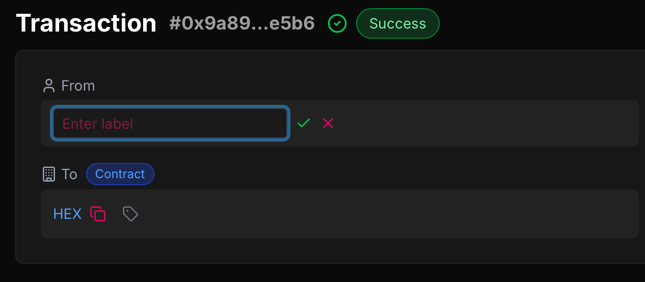Click the building icon beside To
This screenshot has height=282, width=645.
[x=48, y=174]
